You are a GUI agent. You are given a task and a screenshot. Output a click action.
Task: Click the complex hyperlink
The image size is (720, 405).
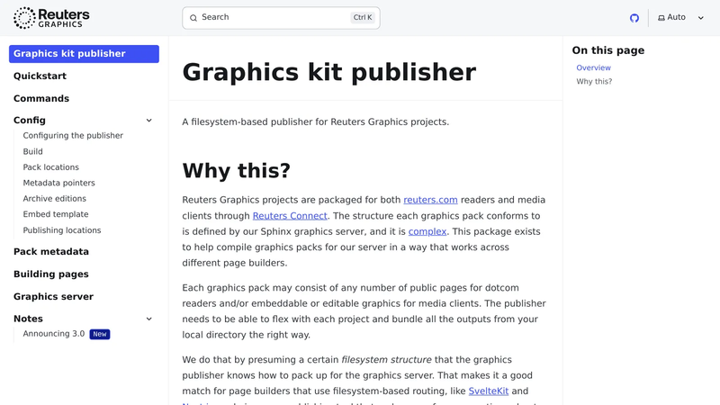click(x=427, y=231)
